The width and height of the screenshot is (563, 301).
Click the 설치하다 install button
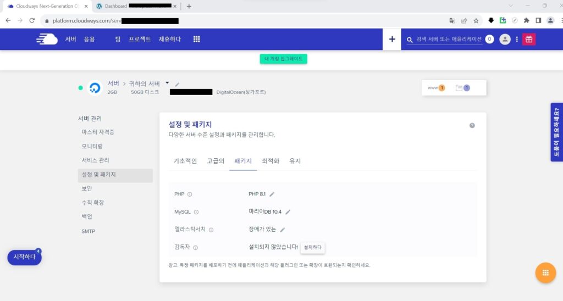coord(312,248)
